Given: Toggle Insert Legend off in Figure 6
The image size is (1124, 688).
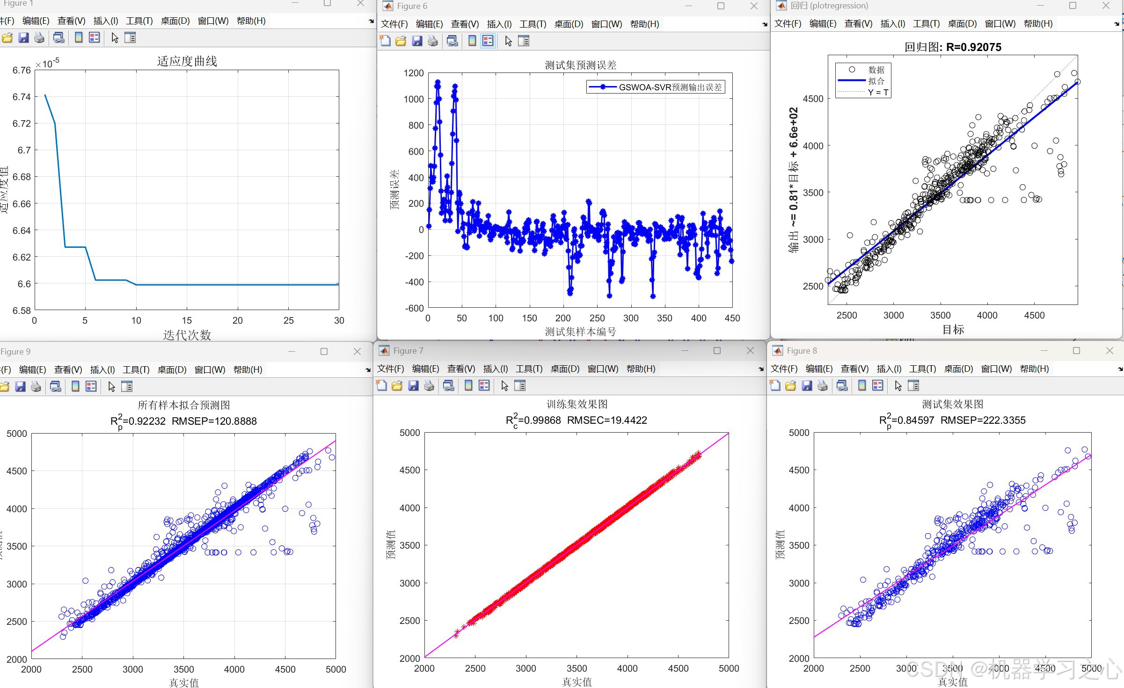Looking at the screenshot, I should (x=488, y=41).
